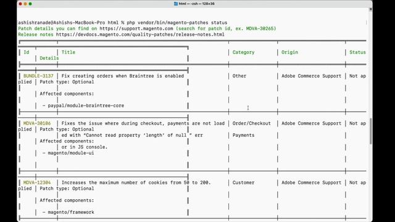
Task: Click 'paypal/module-braintree-core' component text
Action: click(x=86, y=105)
